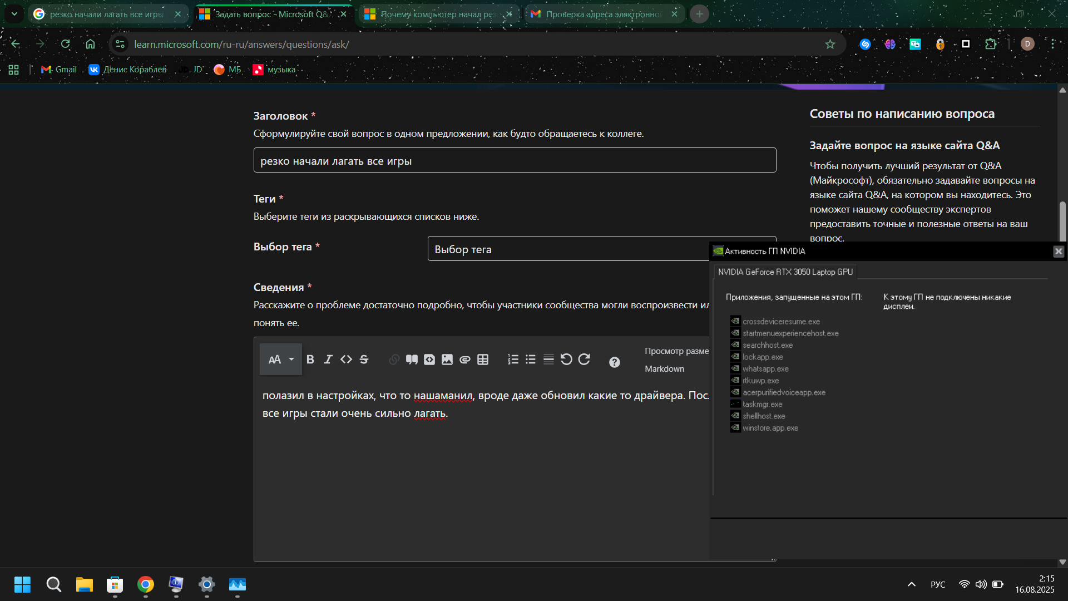
Task: Create a numbered list
Action: [513, 359]
